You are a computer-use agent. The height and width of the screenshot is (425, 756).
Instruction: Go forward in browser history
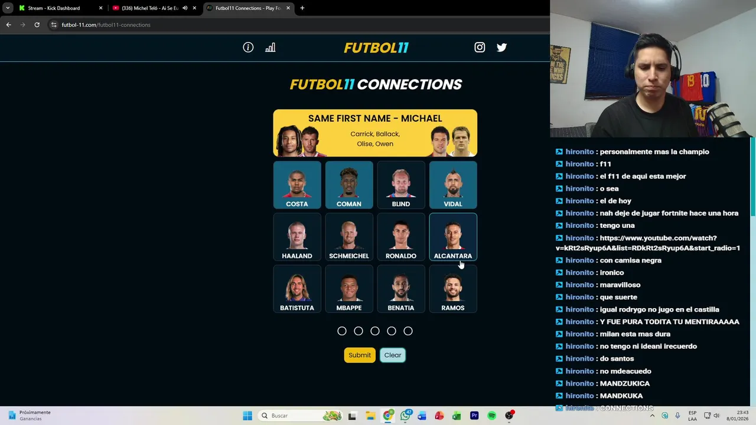[22, 25]
